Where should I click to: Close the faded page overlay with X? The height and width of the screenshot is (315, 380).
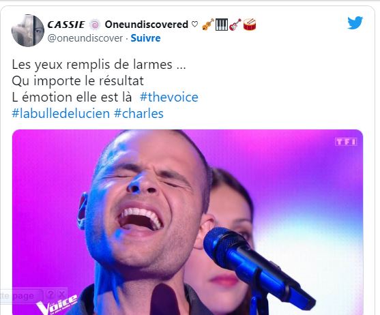coord(62,295)
